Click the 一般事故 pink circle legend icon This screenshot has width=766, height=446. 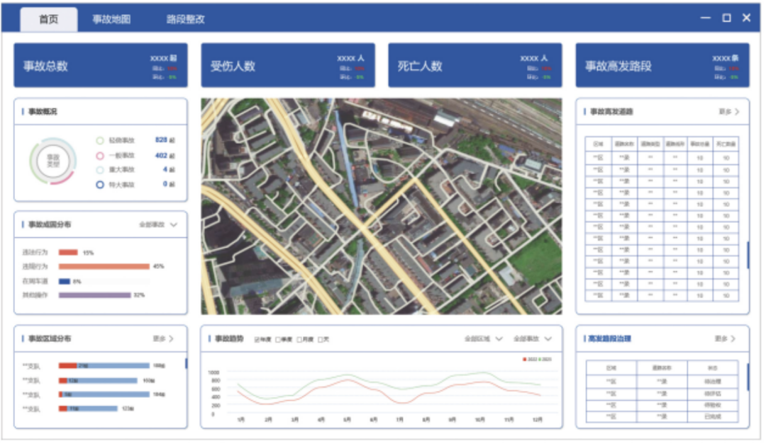[100, 156]
